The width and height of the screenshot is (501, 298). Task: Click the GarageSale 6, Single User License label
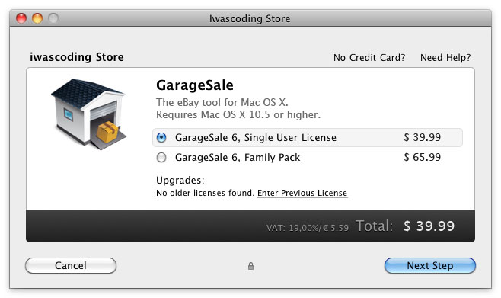pyautogui.click(x=256, y=137)
